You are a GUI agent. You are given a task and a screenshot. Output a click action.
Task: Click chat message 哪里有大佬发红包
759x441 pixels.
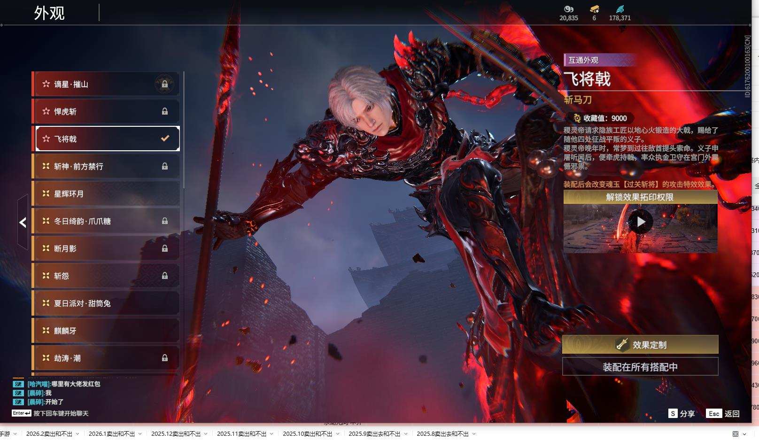76,384
